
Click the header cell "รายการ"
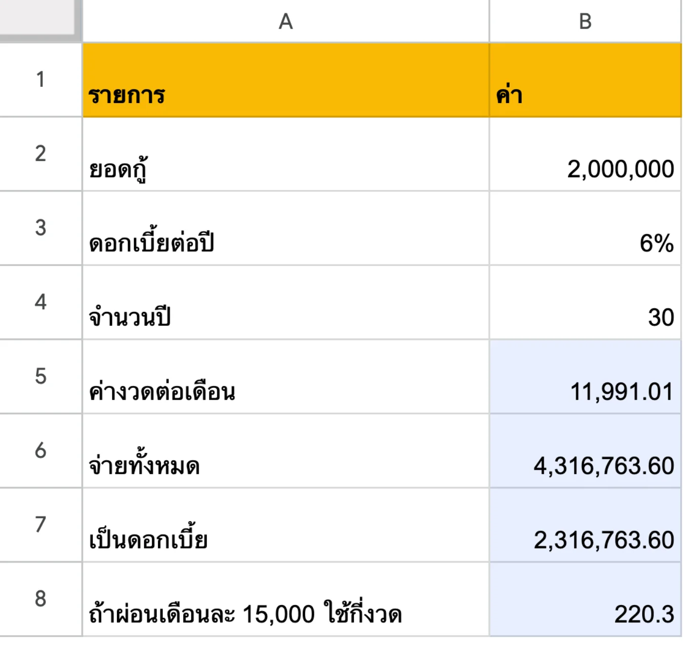click(x=286, y=80)
